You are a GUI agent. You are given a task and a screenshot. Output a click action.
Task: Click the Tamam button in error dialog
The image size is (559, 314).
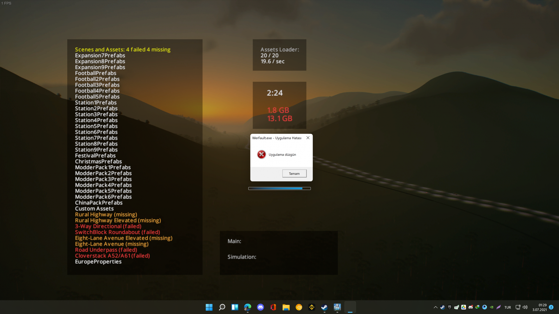click(x=294, y=174)
